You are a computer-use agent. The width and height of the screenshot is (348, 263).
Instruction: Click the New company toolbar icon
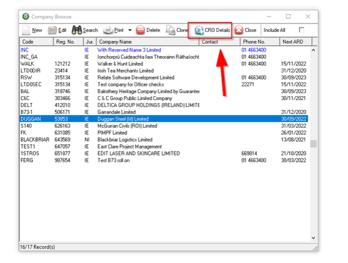pyautogui.click(x=26, y=30)
